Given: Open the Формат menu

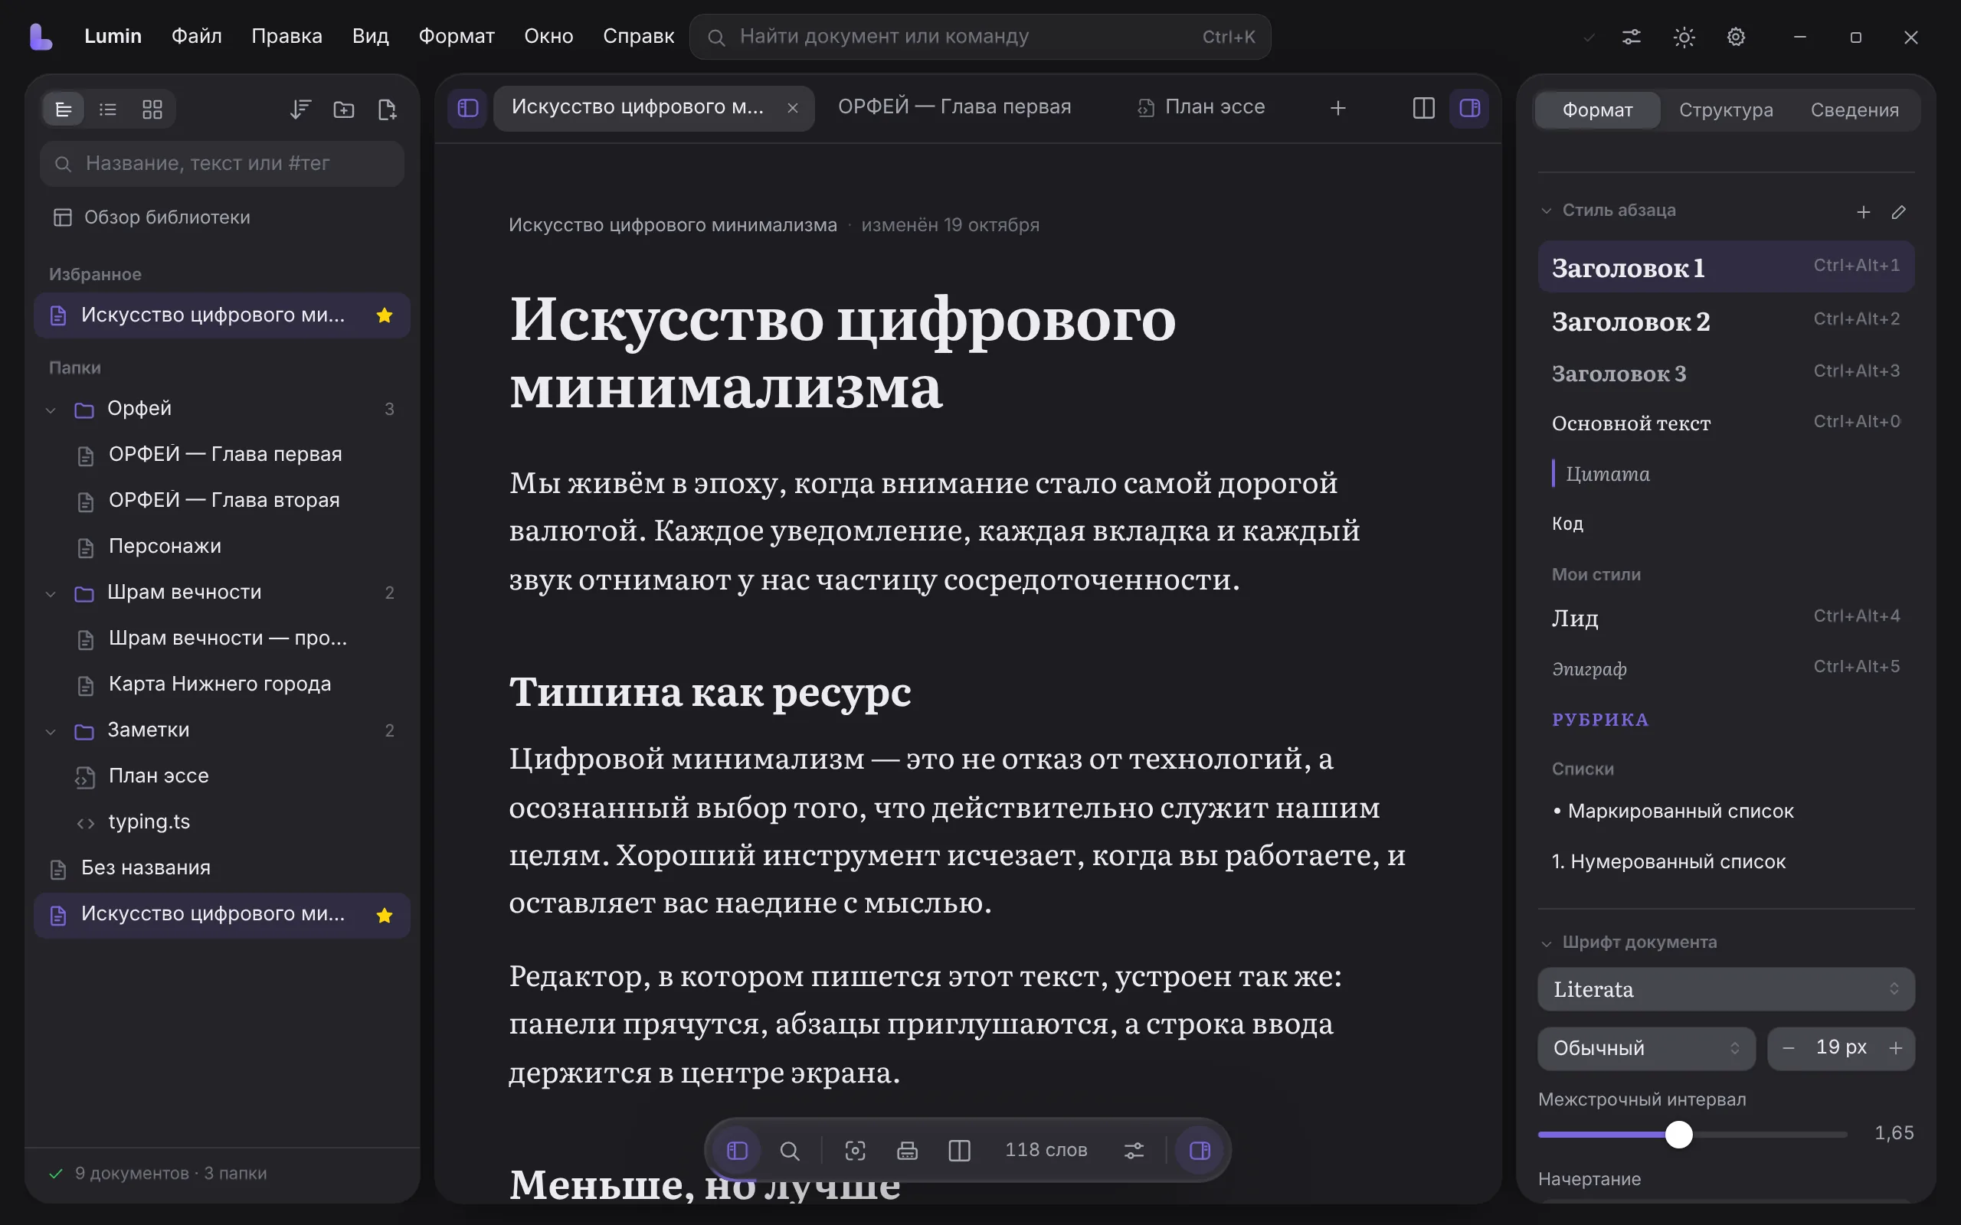Looking at the screenshot, I should pyautogui.click(x=457, y=37).
